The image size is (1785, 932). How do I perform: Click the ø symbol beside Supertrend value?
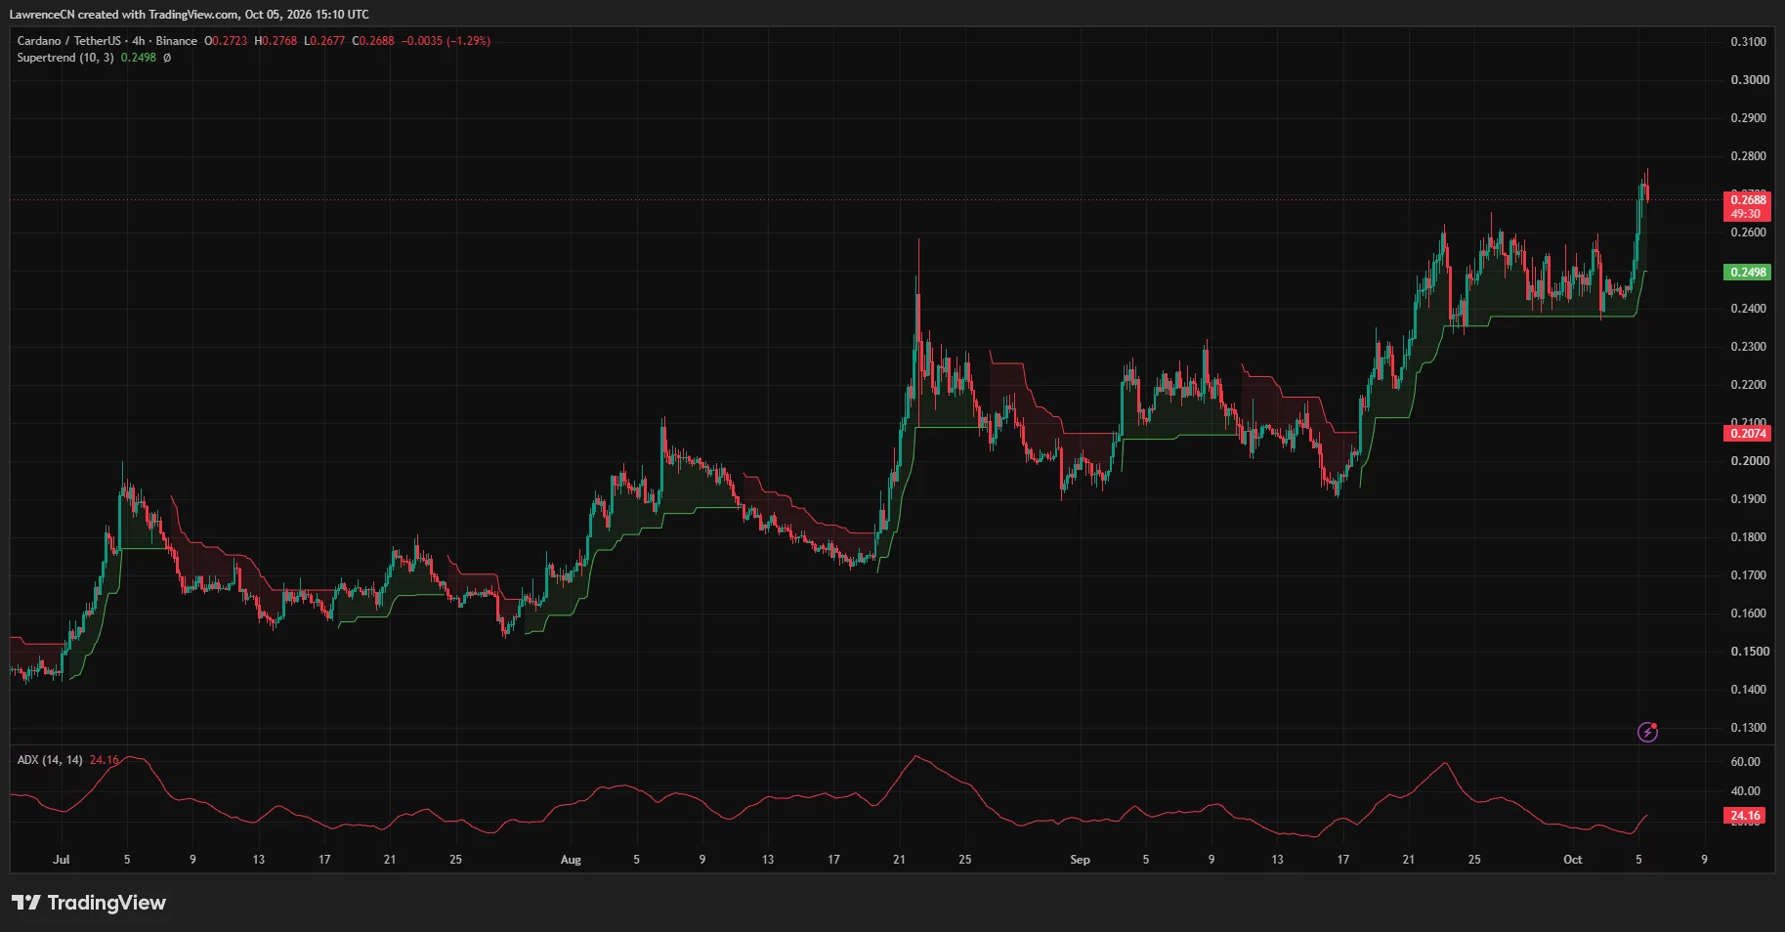pyautogui.click(x=167, y=58)
